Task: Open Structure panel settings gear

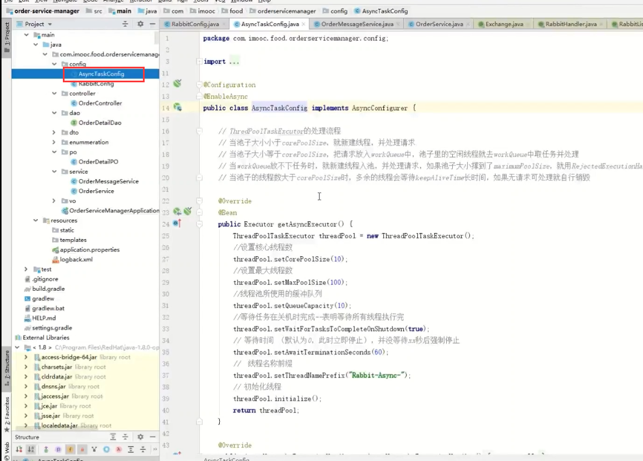Action: [x=140, y=437]
